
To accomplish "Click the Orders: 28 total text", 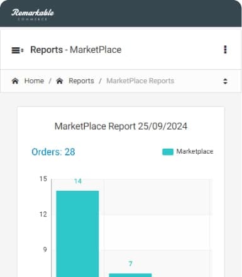I will coord(53,152).
